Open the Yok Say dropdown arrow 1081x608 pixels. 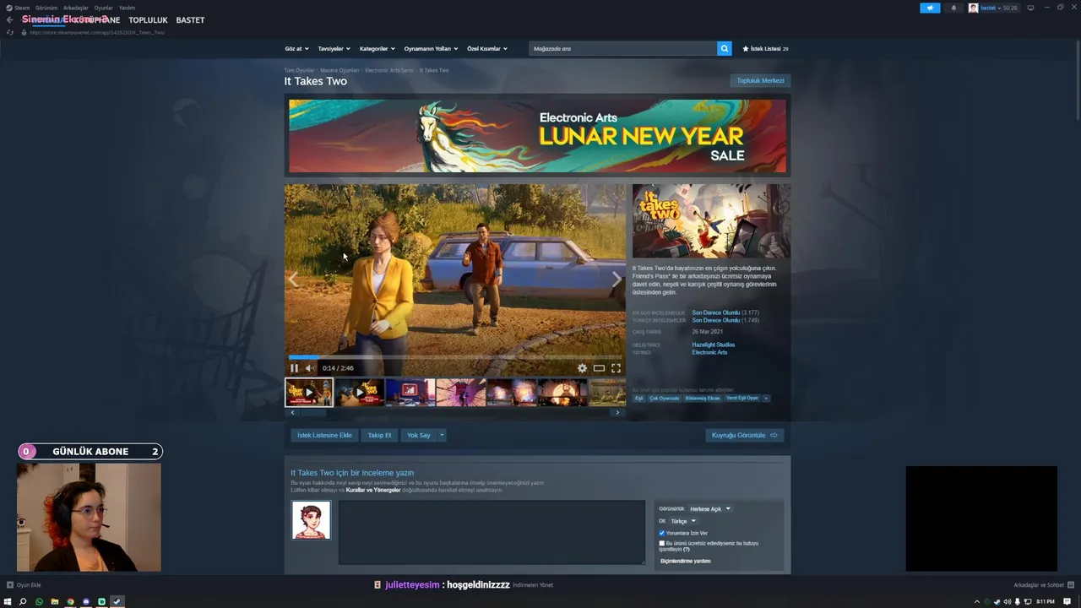[x=441, y=435]
